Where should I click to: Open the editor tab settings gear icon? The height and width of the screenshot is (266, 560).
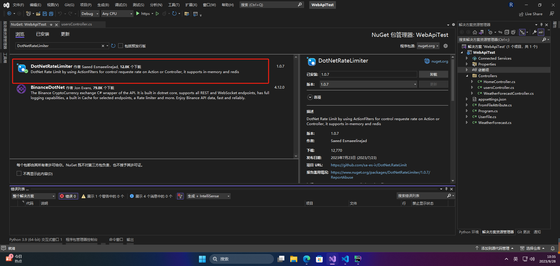point(454,25)
